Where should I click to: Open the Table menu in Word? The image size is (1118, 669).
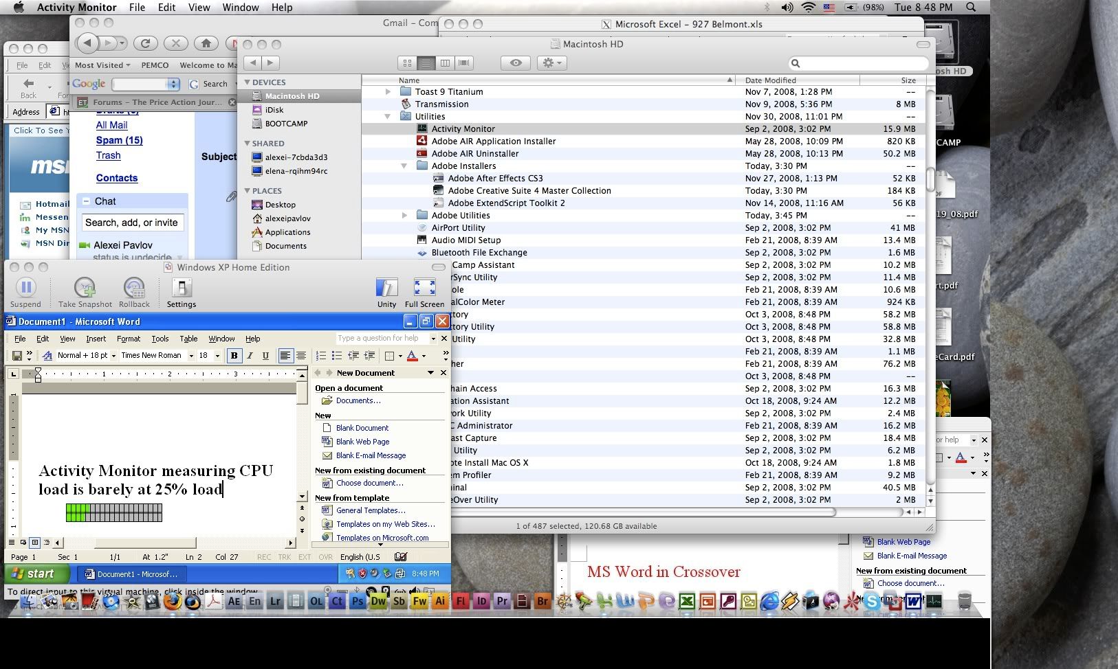pos(188,339)
